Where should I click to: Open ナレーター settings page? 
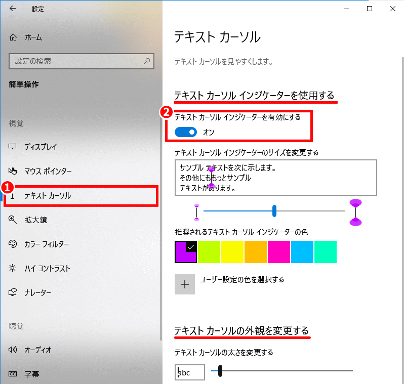37,292
